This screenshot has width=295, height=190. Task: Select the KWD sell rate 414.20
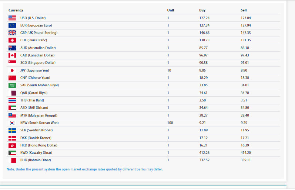(245, 153)
